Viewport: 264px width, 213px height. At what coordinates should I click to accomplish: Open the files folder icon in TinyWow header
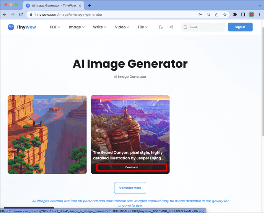pos(161,27)
